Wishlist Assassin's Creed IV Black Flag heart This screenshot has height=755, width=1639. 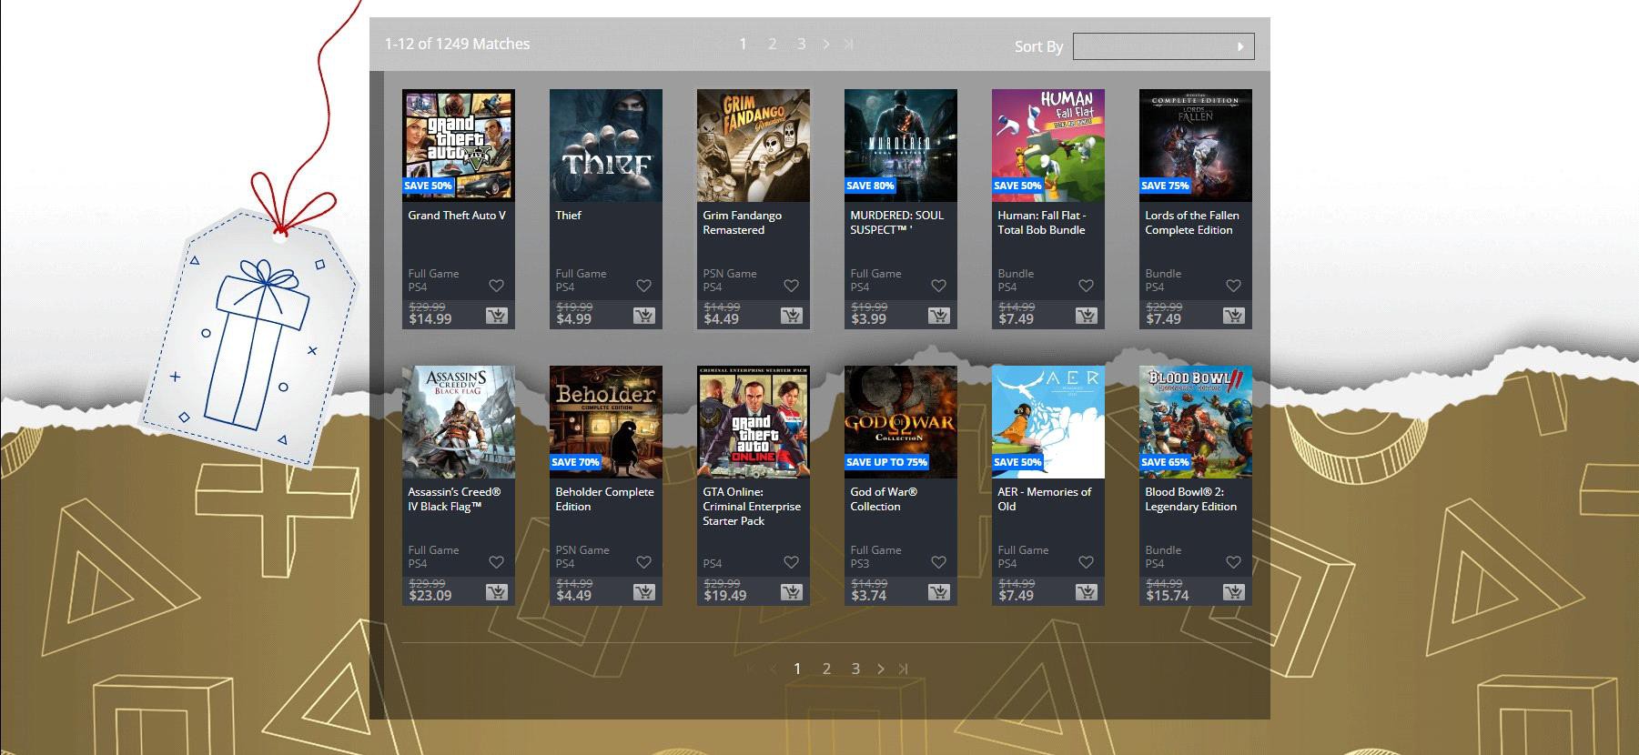coord(497,562)
